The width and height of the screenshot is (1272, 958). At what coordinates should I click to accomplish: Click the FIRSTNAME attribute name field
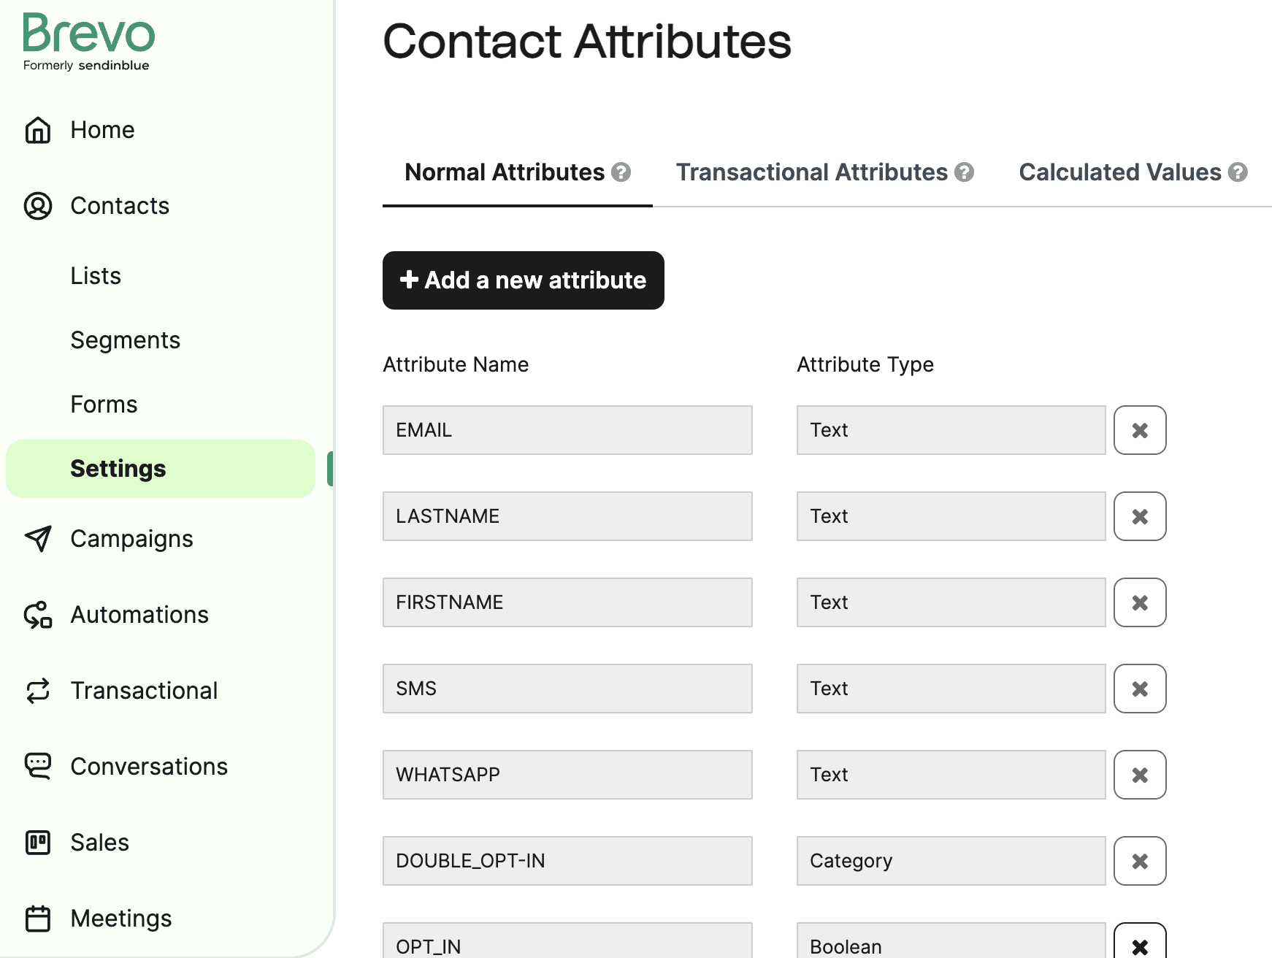(567, 602)
